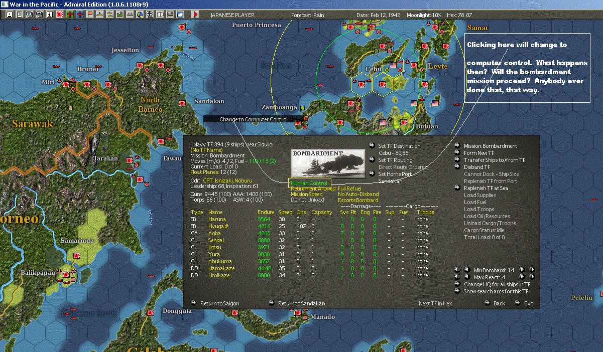Toggle Human Control to computer control
603x352 pixels.
[x=309, y=183]
